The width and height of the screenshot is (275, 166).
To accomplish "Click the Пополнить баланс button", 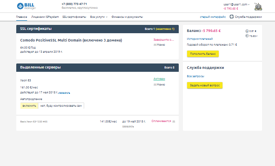I will [203, 54].
